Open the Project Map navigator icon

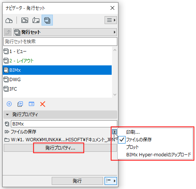click(9, 20)
